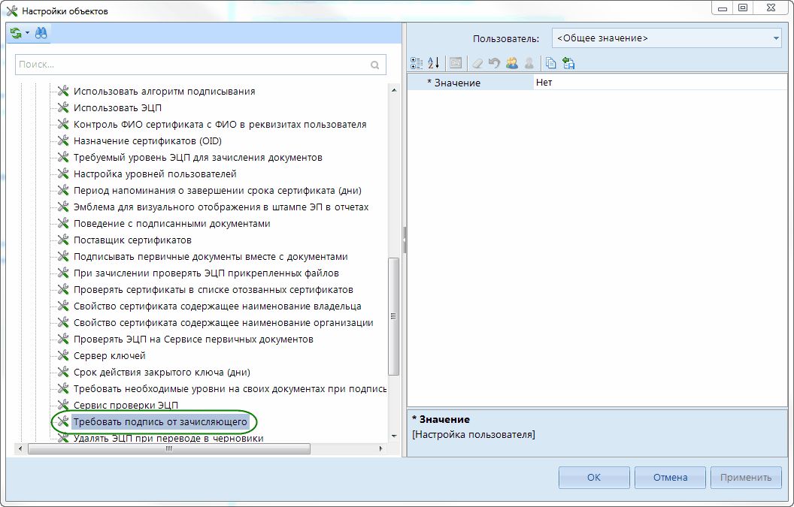The width and height of the screenshot is (794, 507).
Task: Open the refresh button dropdown arrow
Action: tap(27, 34)
